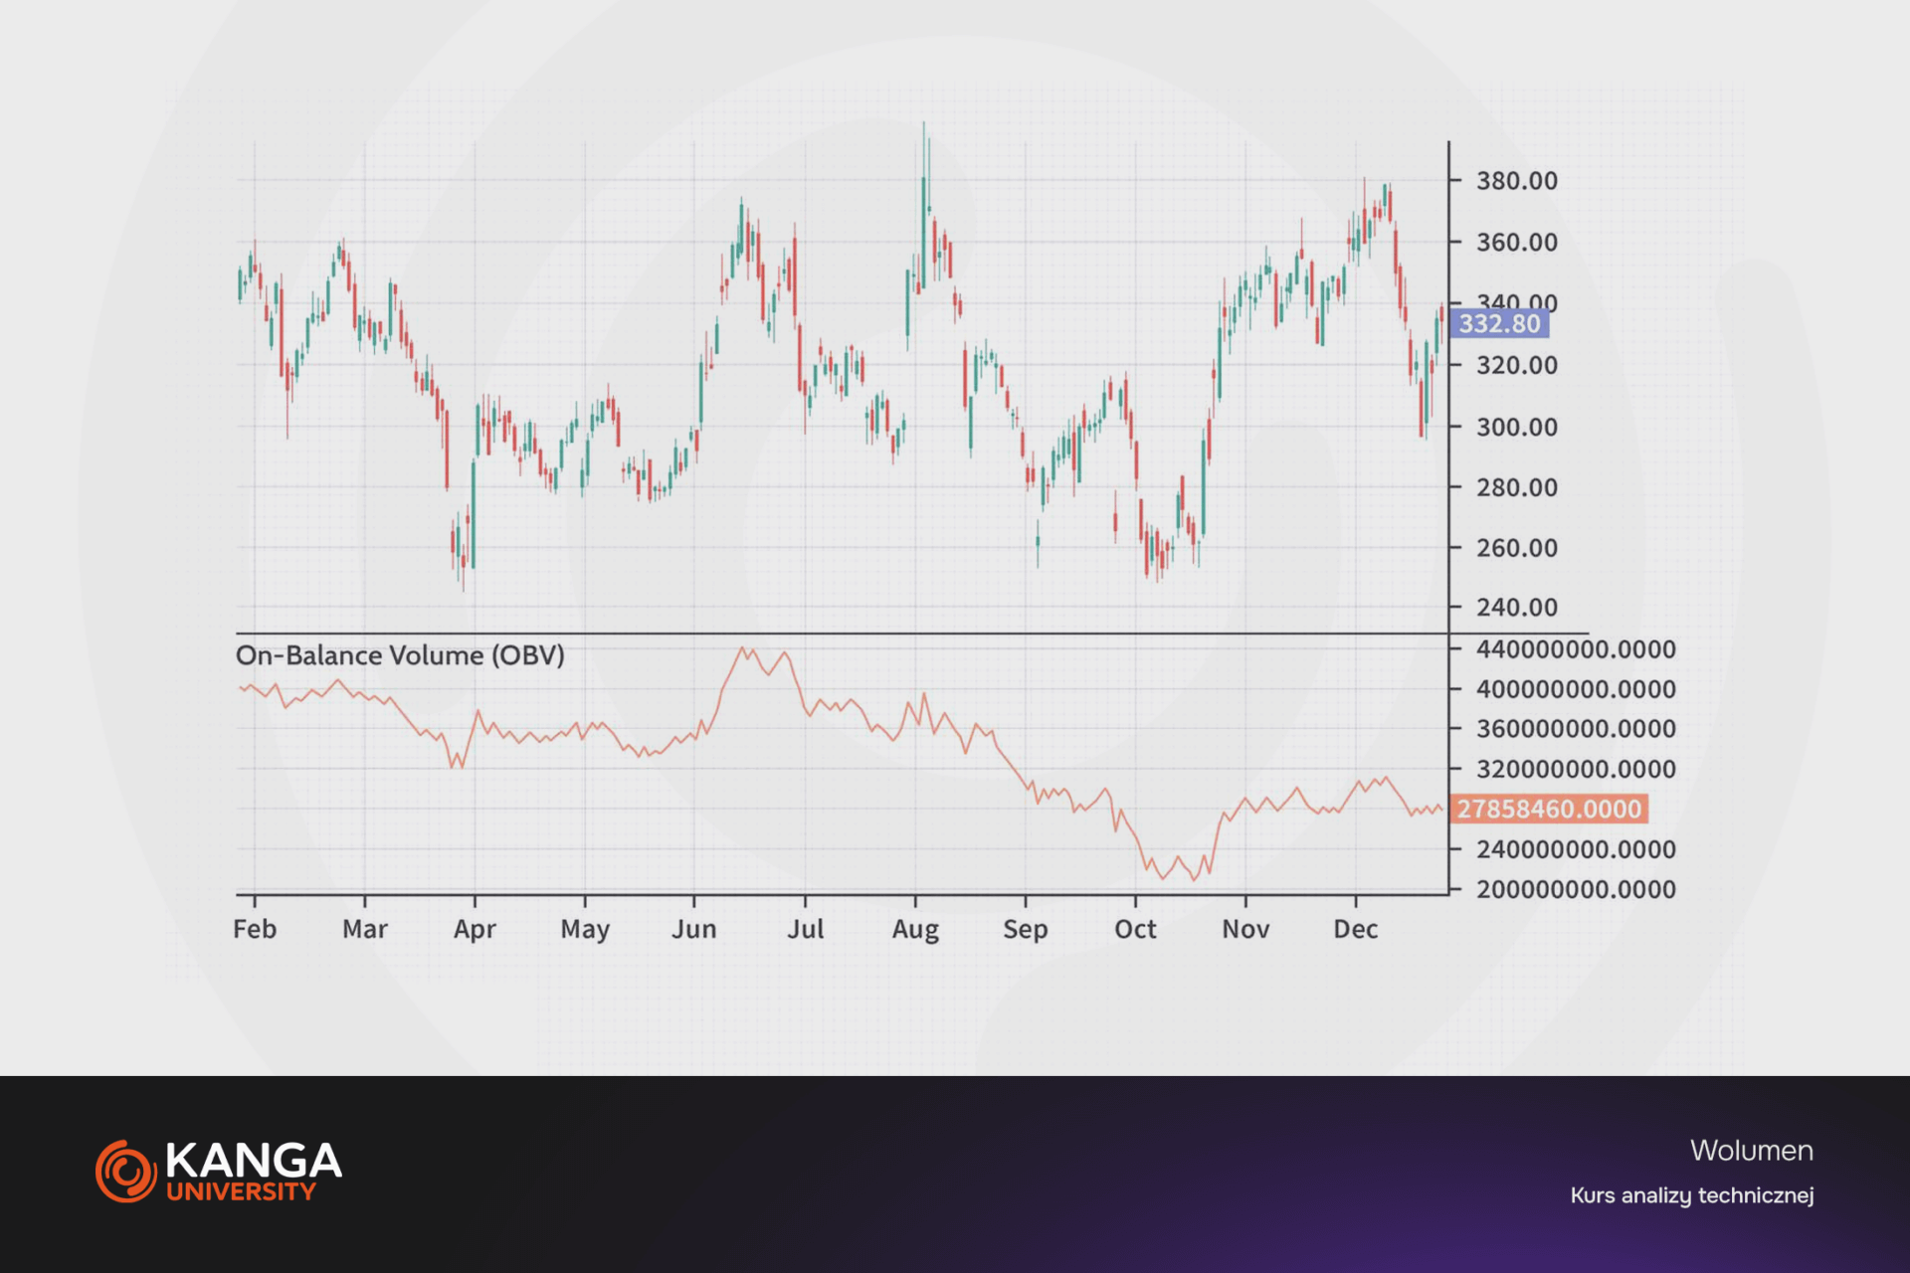
Task: Click the Mar label on time axis
Action: pyautogui.click(x=365, y=929)
